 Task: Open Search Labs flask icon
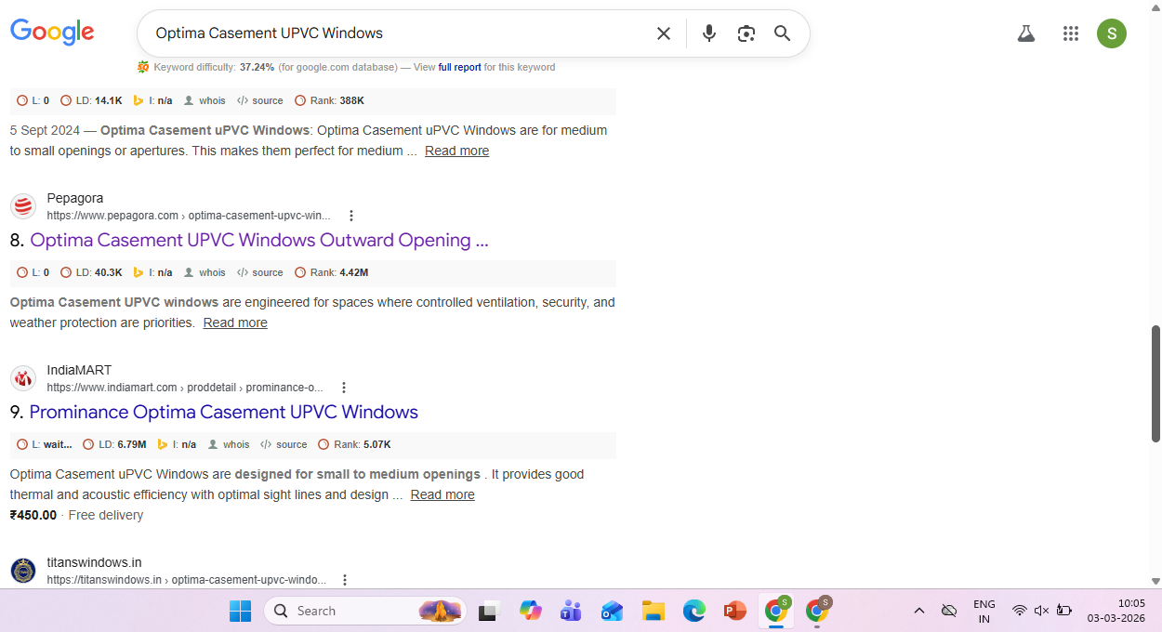(x=1026, y=33)
